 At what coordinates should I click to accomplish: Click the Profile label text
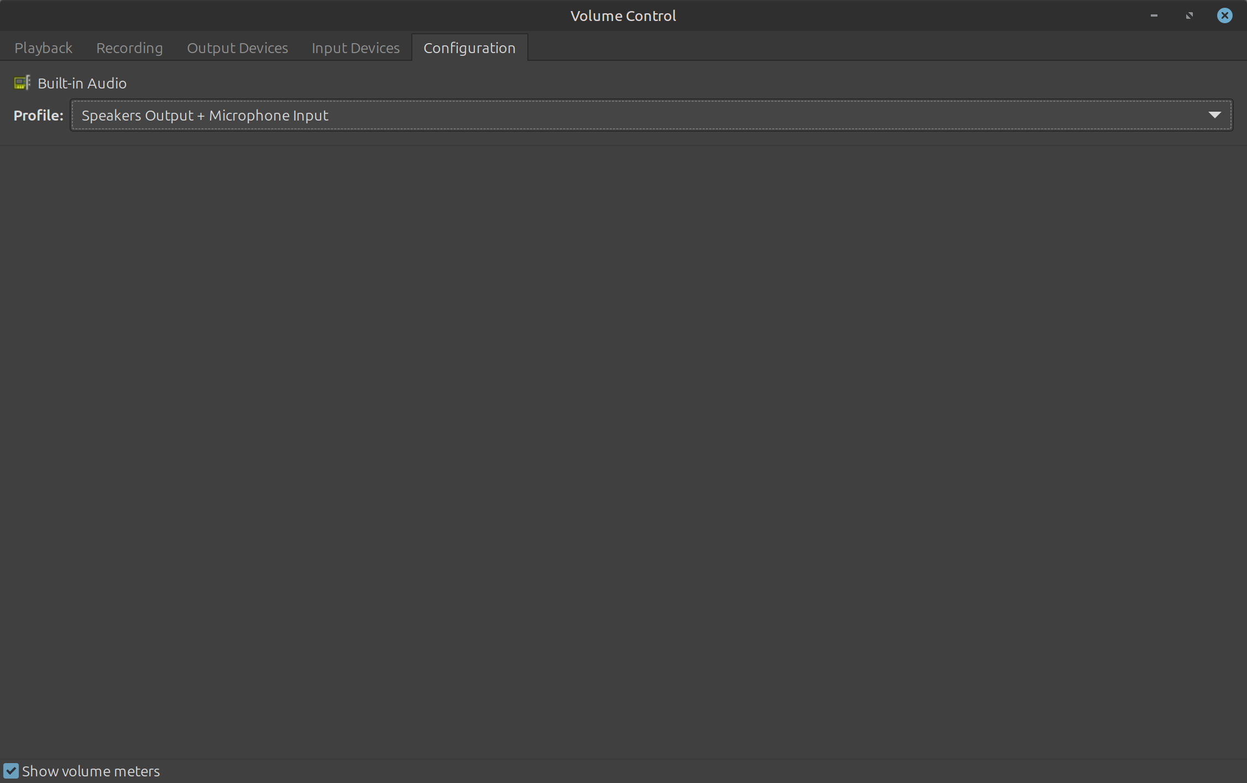pos(38,116)
